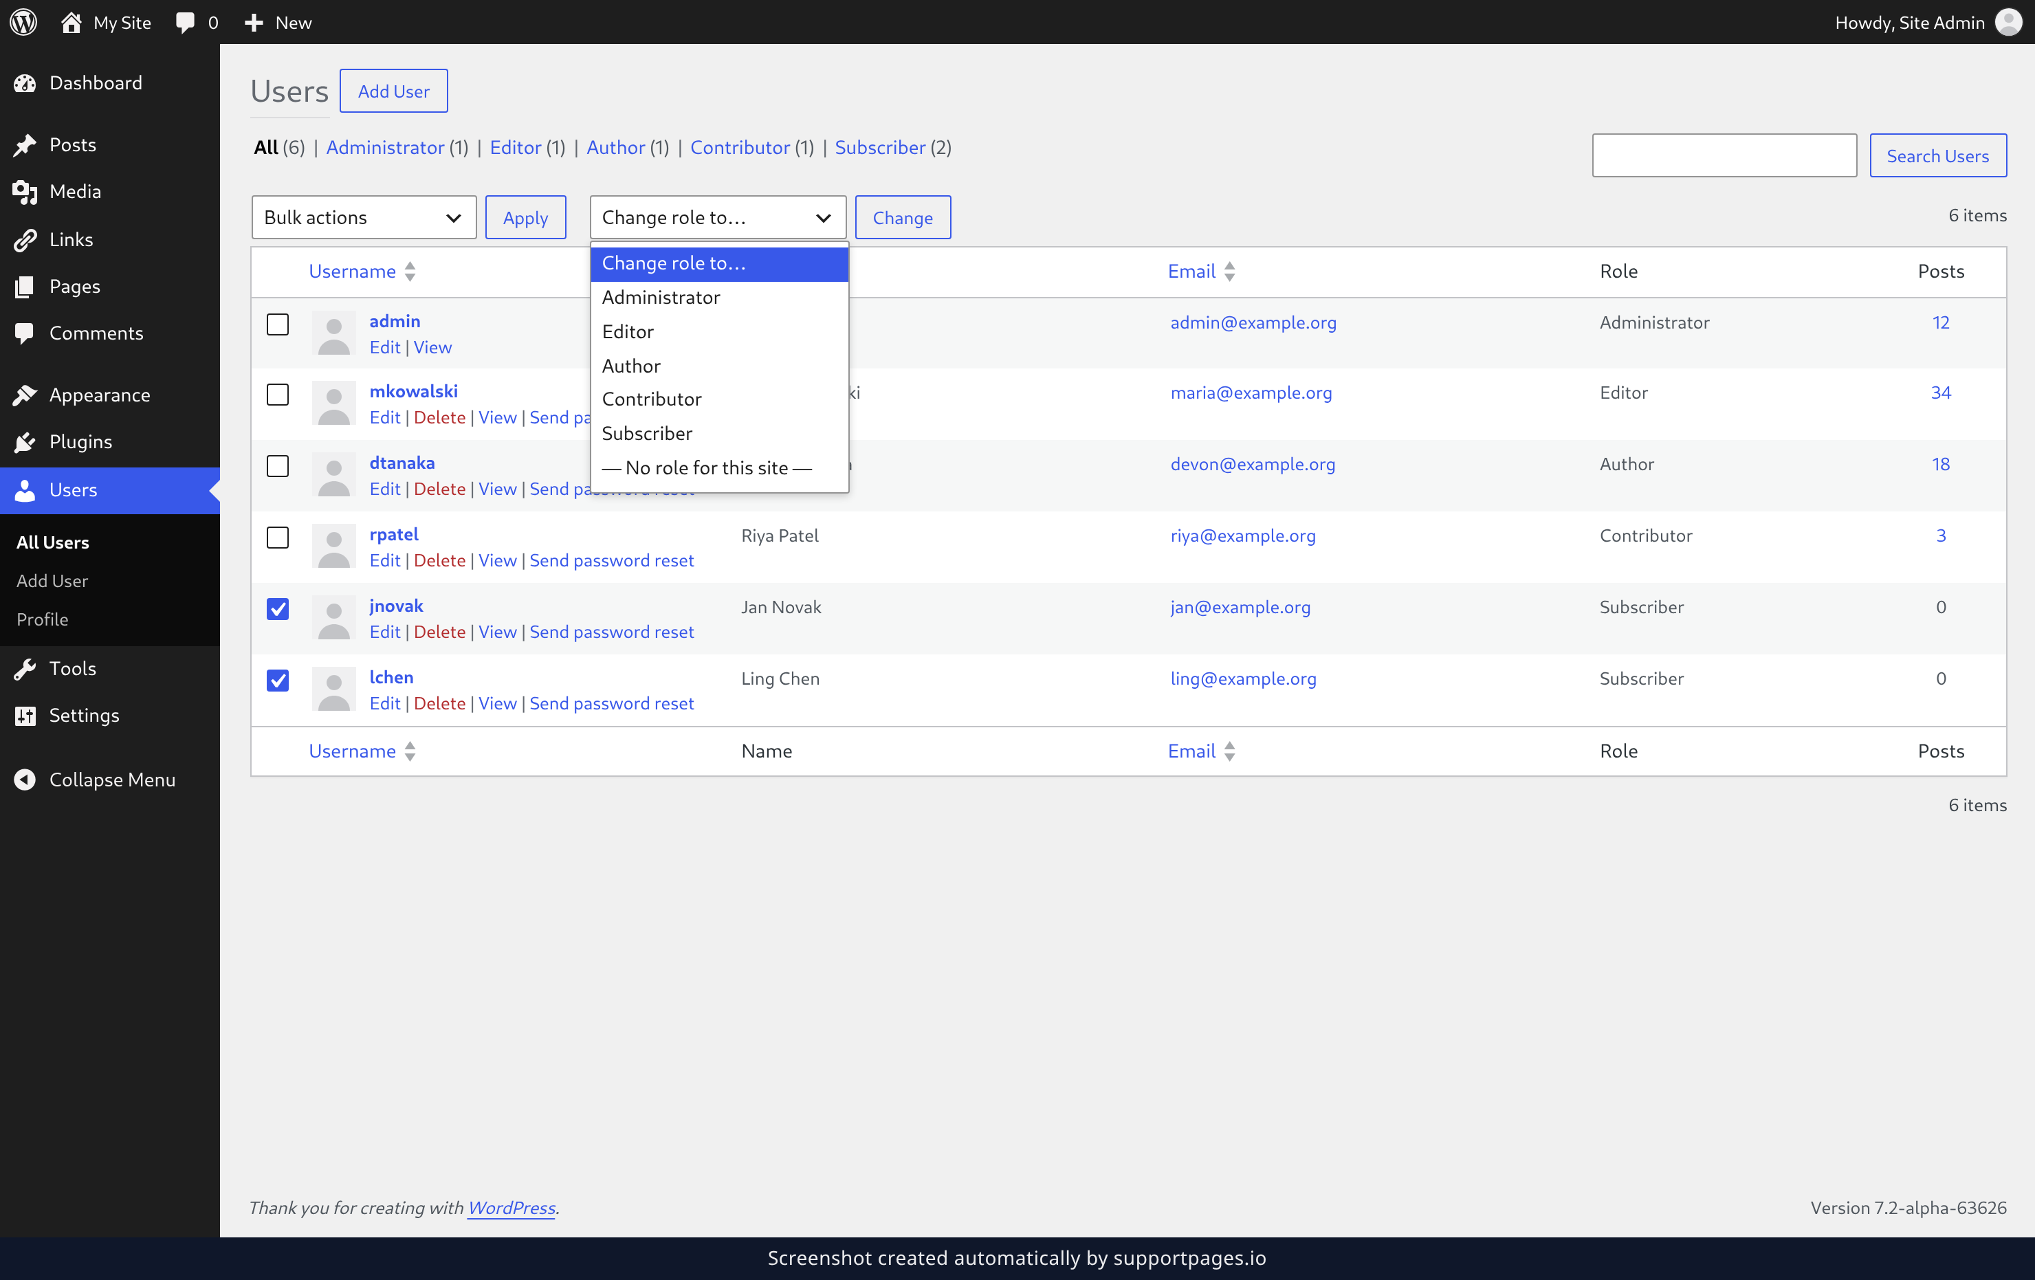Select Administrator in the role dropdown list
Screen dimensions: 2035x1280
click(719, 298)
